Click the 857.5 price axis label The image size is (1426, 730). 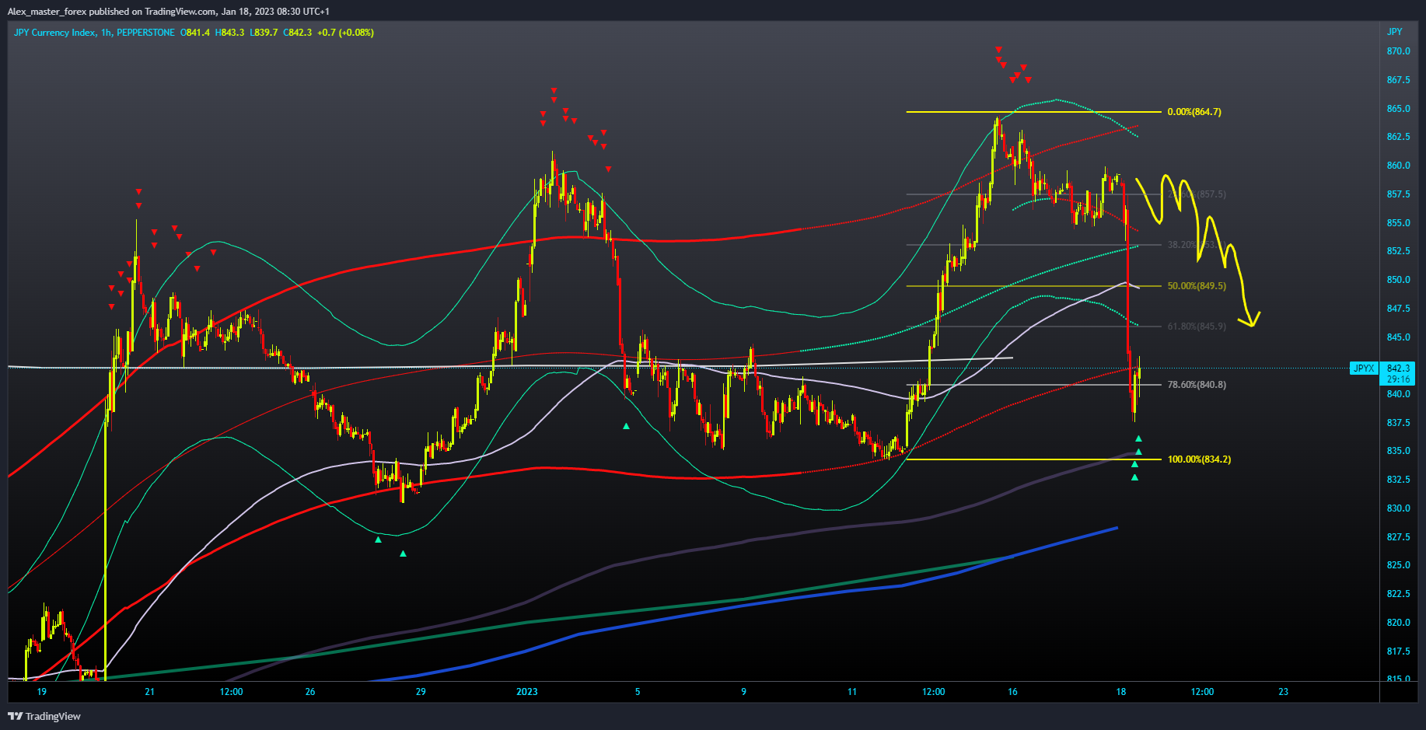(1398, 194)
